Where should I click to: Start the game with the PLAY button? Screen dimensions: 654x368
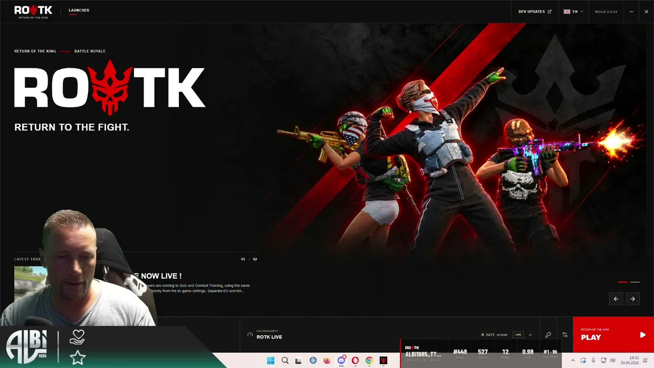(613, 335)
